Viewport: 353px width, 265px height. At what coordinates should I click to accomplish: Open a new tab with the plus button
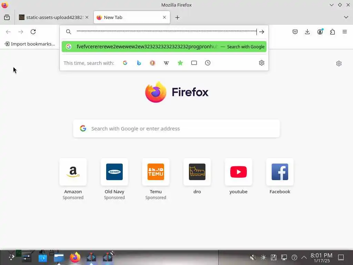click(178, 17)
